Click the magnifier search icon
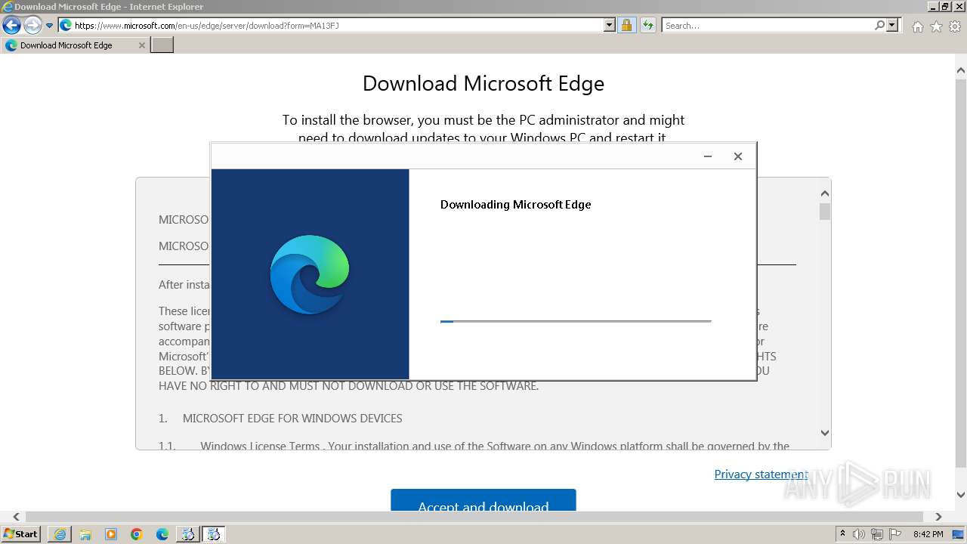 tap(879, 25)
